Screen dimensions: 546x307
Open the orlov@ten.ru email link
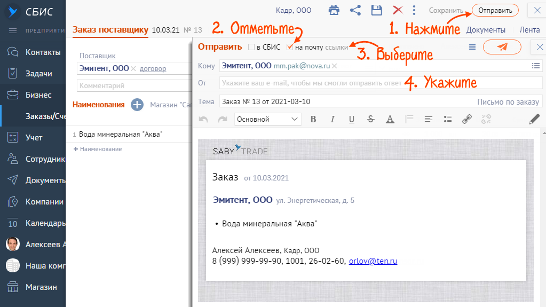pyautogui.click(x=373, y=261)
